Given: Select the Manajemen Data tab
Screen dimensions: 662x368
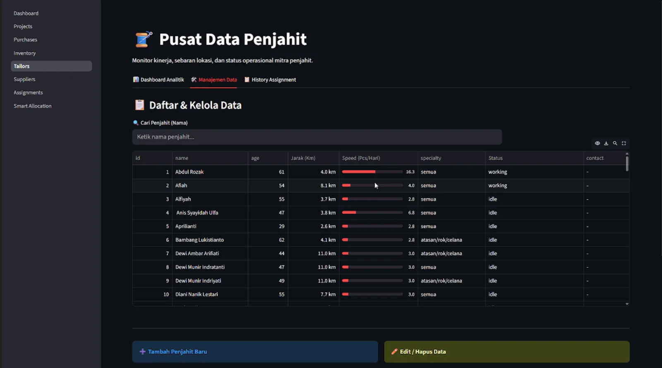Looking at the screenshot, I should point(214,79).
